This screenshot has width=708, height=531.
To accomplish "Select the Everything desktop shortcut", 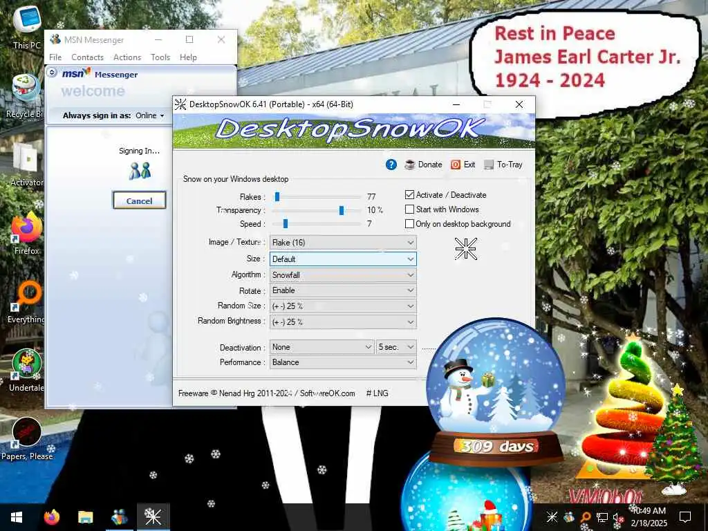I will [26, 302].
